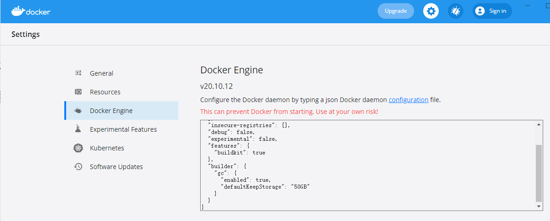Image resolution: width=550 pixels, height=221 pixels.
Task: Switch to the Resources settings section
Action: point(105,92)
